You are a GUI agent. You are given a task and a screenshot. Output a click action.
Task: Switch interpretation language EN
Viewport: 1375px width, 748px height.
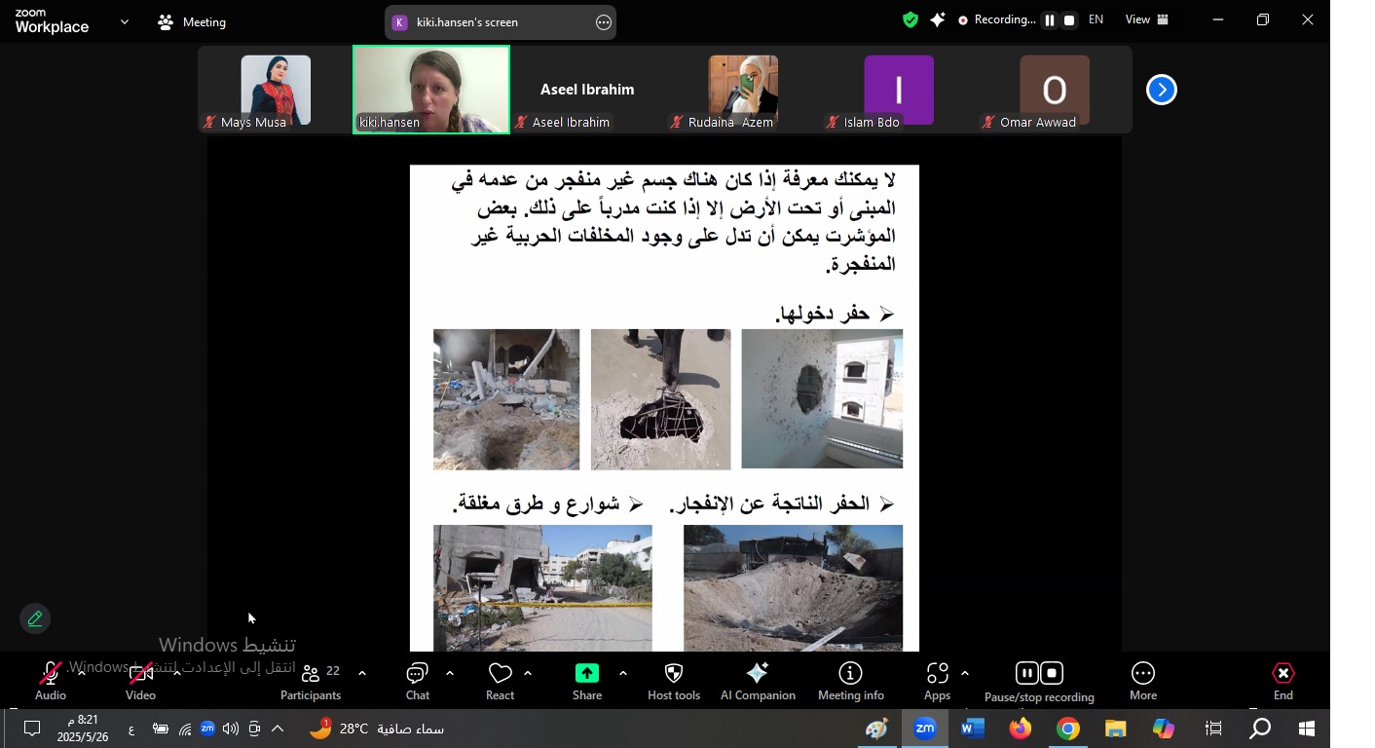[1096, 19]
